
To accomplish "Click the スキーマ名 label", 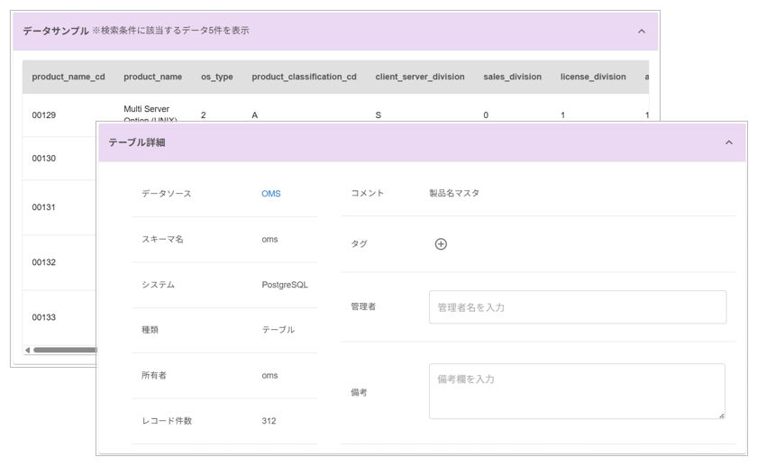I will coord(162,239).
